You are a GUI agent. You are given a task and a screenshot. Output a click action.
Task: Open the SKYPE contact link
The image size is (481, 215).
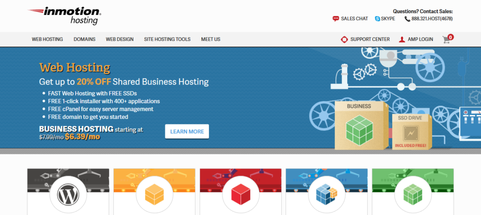pos(388,19)
